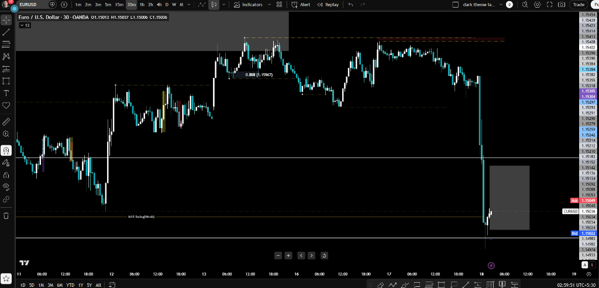Toggle stay in drawing mode pencil
599x288 pixels.
(x=6, y=163)
